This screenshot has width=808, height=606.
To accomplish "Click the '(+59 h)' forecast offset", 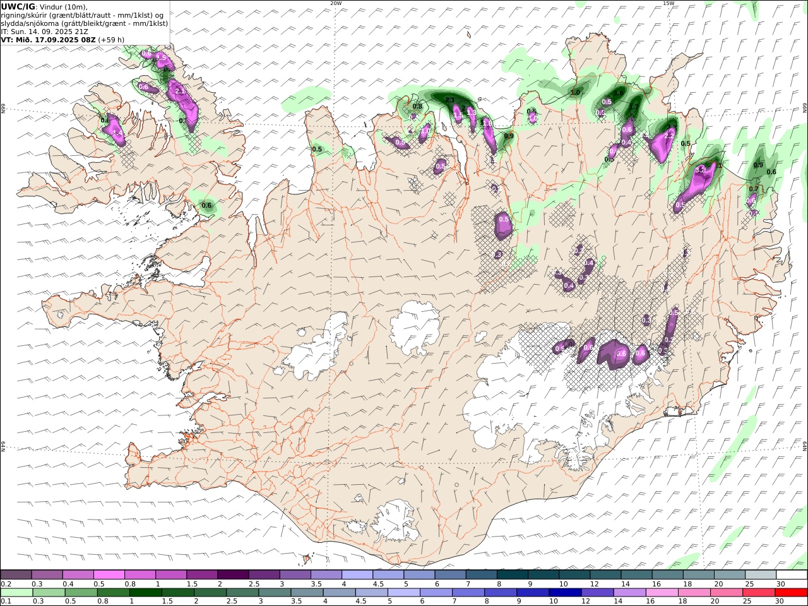I will 111,39.
